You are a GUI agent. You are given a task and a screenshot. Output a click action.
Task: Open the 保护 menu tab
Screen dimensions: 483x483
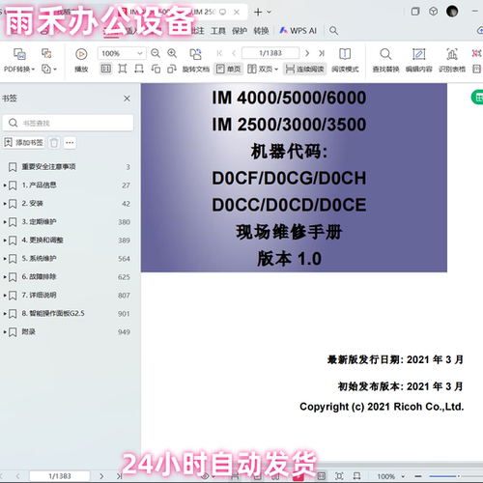pyautogui.click(x=240, y=31)
